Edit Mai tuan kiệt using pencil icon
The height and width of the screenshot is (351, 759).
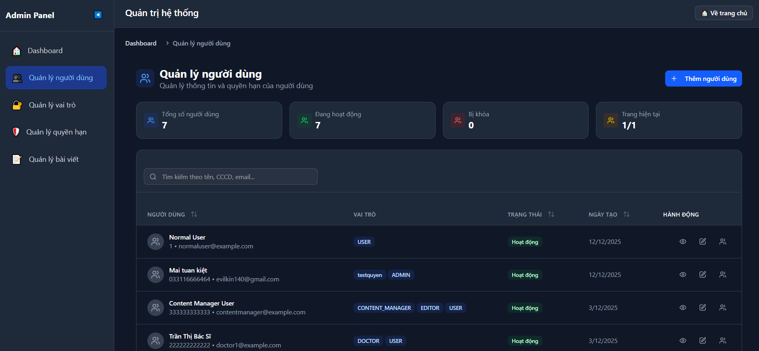703,275
